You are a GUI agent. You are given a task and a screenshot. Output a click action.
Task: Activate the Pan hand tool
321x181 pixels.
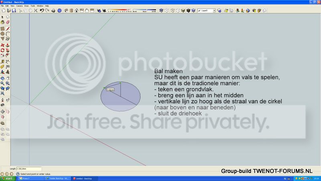(8, 78)
